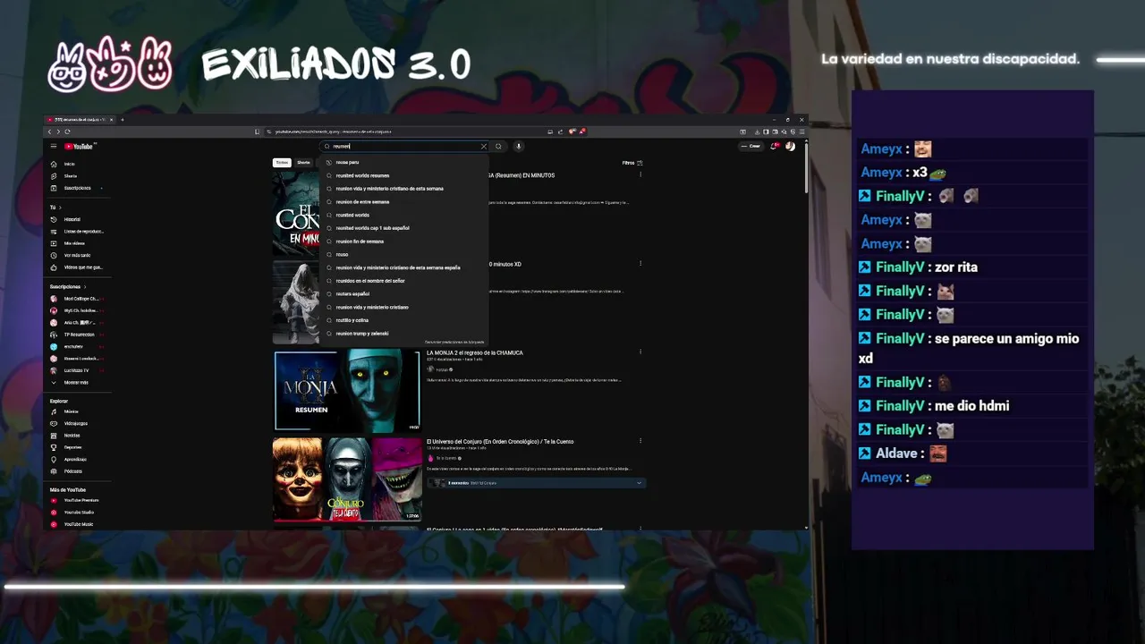Open Suscripciones in the sidebar
The height and width of the screenshot is (644, 1145).
76,188
